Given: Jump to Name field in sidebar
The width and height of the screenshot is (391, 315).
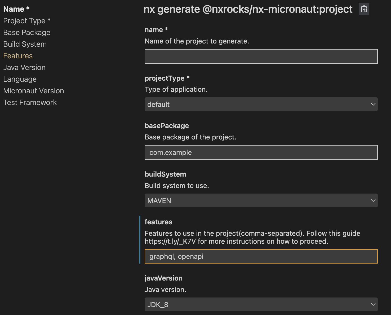Looking at the screenshot, I should point(16,9).
